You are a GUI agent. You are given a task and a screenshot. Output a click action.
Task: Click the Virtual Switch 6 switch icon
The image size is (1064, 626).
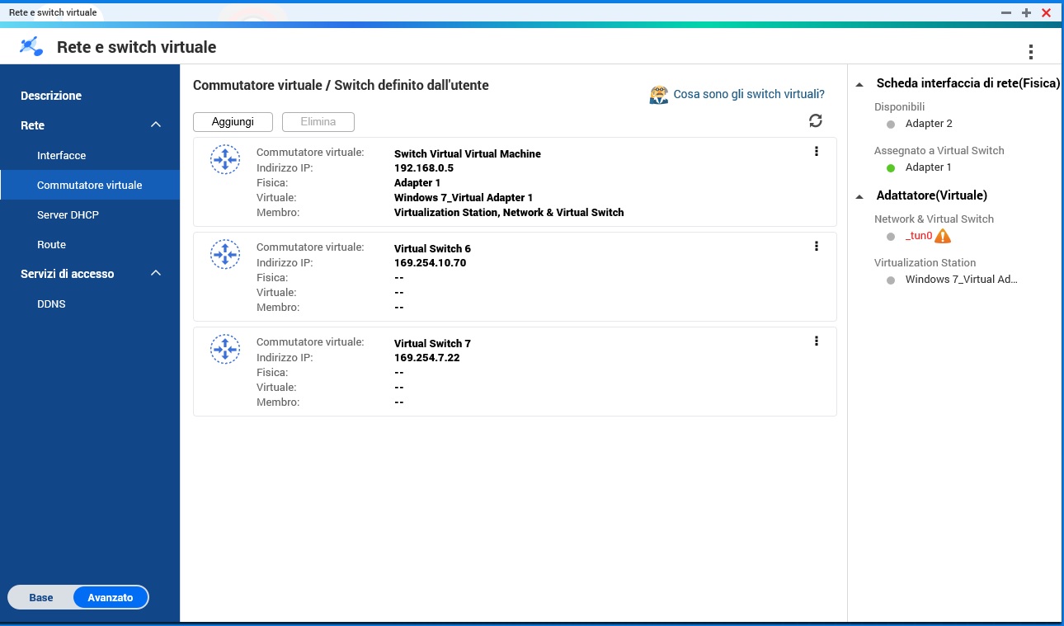(x=224, y=254)
